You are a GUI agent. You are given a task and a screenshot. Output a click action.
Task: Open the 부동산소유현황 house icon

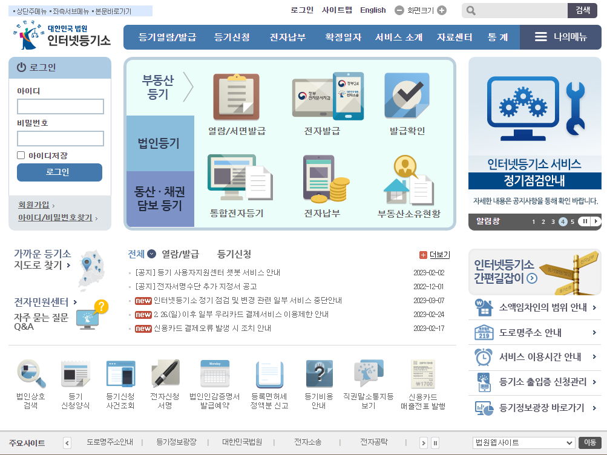[x=408, y=180]
